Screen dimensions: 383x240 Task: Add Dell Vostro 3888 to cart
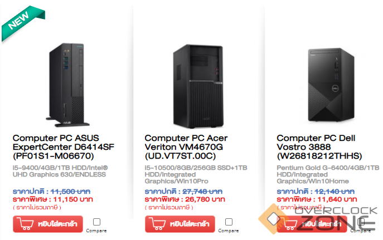312,224
